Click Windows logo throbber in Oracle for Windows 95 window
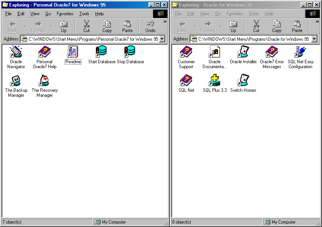This screenshot has width=322, height=227. [312, 14]
